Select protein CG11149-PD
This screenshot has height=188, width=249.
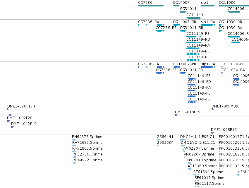click(x=192, y=85)
